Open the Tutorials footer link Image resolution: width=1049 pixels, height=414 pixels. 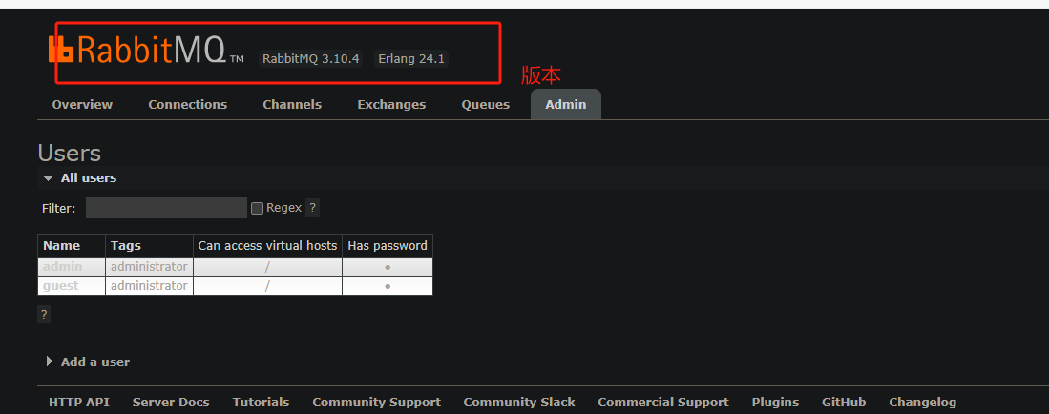tap(261, 402)
